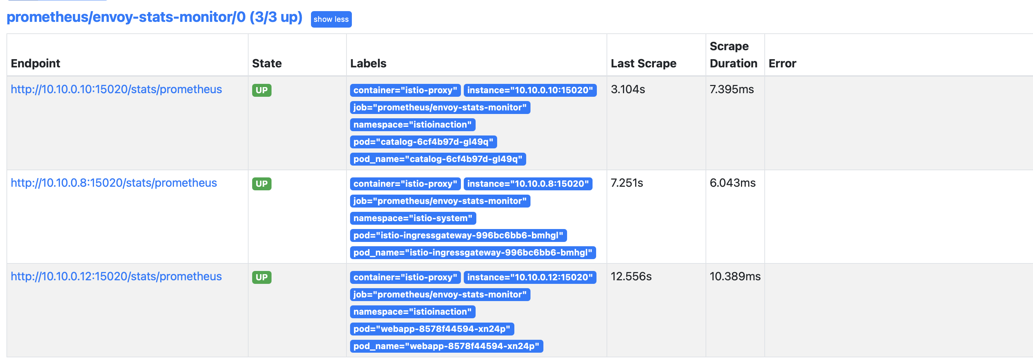1033x362 pixels.
Task: Click label instance="10.10.0.10:15020"
Action: pyautogui.click(x=530, y=90)
